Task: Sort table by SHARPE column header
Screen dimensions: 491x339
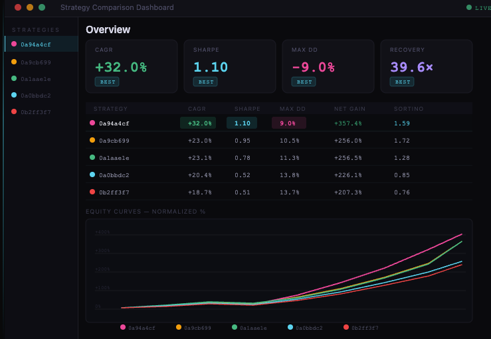Action: click(247, 109)
